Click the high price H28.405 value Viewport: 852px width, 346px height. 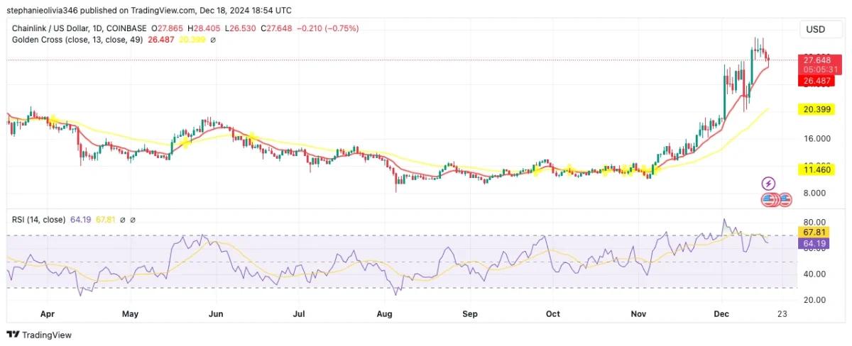click(x=205, y=28)
